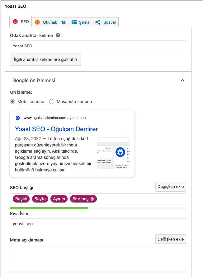Viewport: 203px width, 277px height.
Task: Click the preview thumbnail image
Action: [x=113, y=153]
